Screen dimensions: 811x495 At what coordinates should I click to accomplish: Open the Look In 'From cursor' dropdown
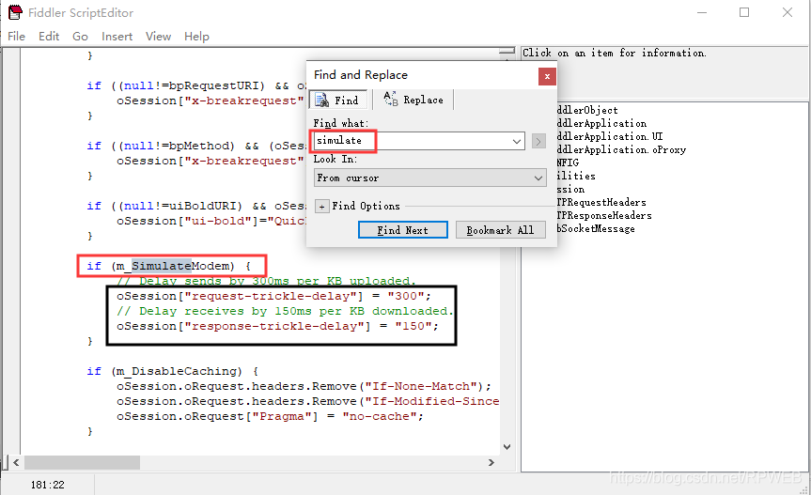pyautogui.click(x=429, y=178)
